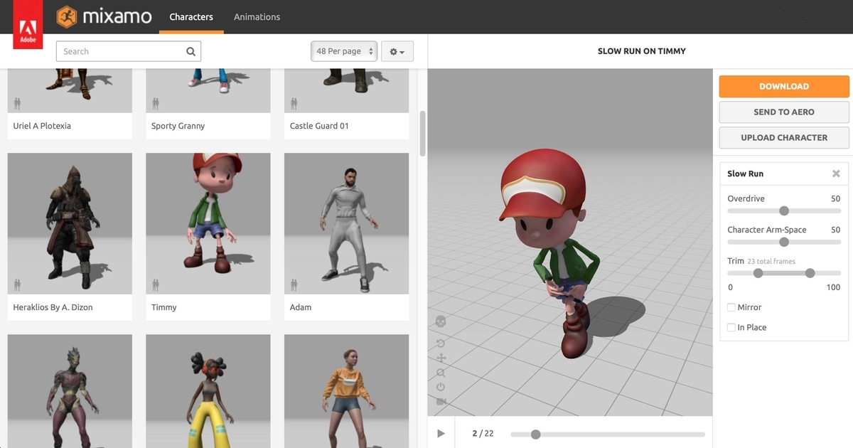
Task: Select the Timmy character thumbnail
Action: point(208,223)
